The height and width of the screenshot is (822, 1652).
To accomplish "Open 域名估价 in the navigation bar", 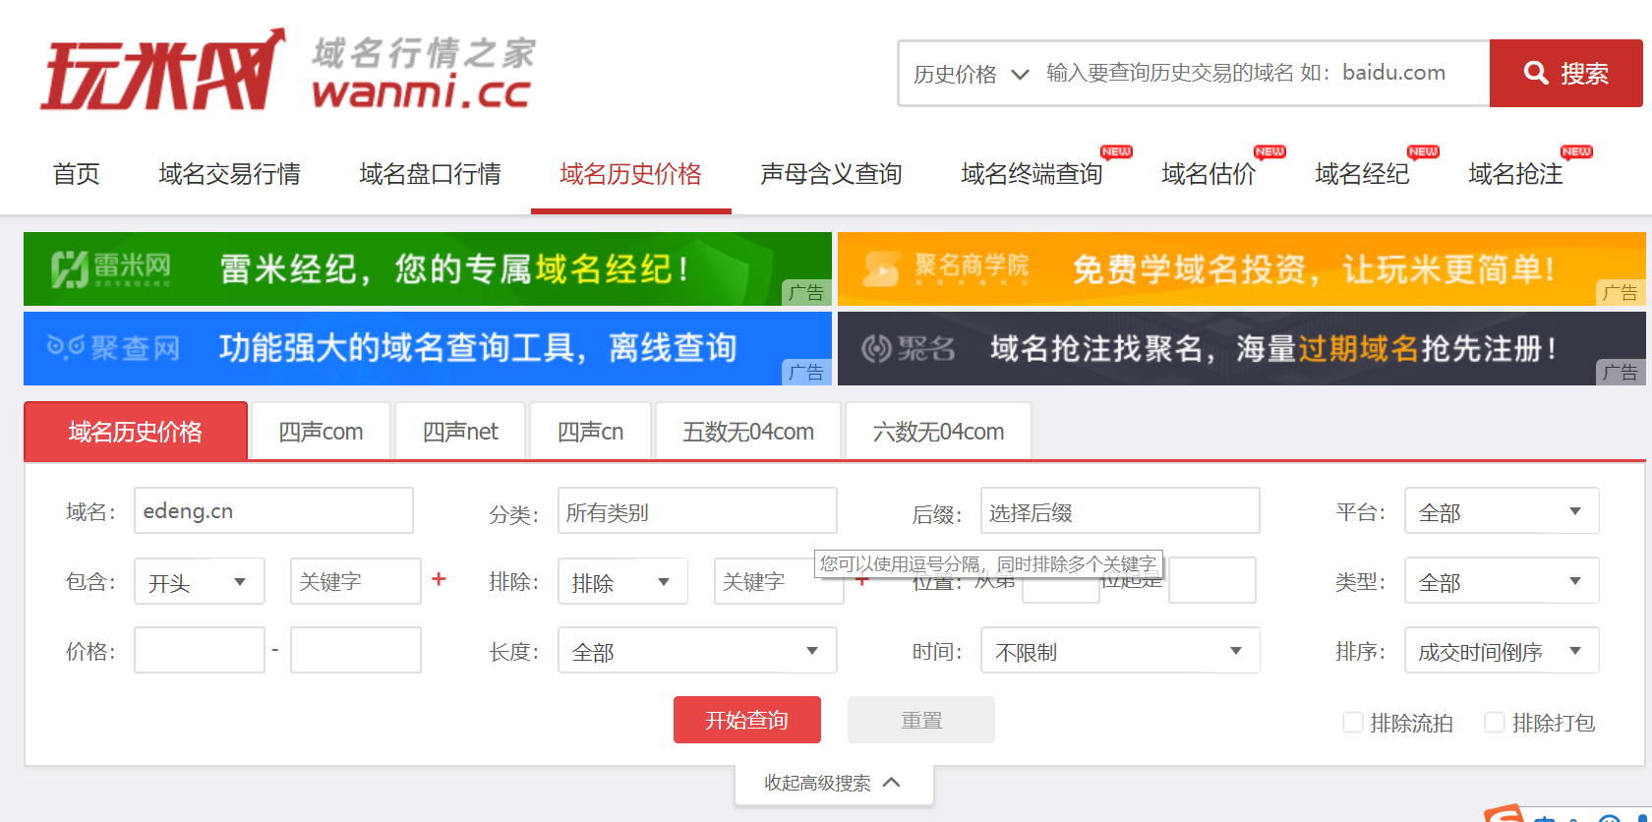I will [1209, 174].
